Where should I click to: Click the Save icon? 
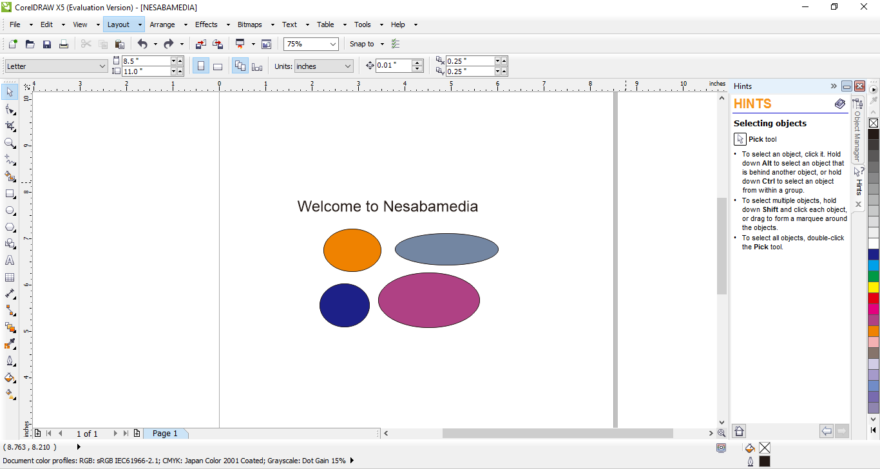(47, 44)
